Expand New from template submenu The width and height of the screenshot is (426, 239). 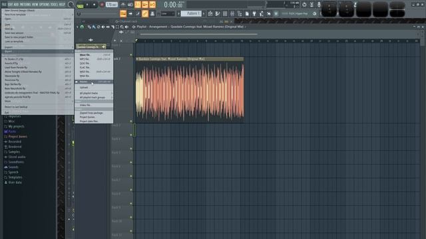[37, 15]
